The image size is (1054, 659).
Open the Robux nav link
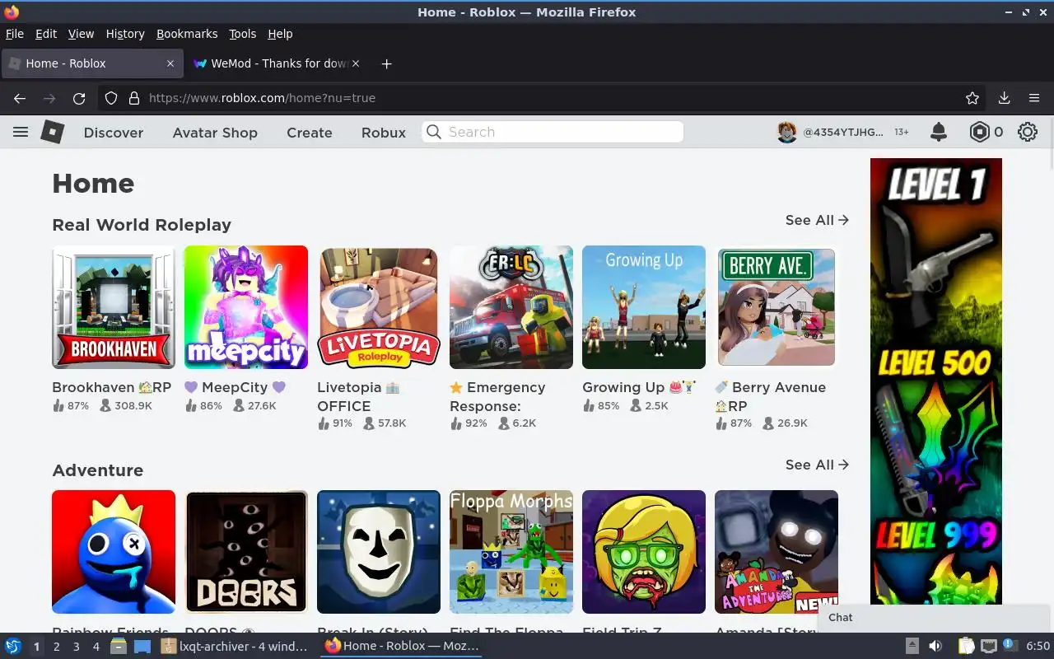pos(384,133)
